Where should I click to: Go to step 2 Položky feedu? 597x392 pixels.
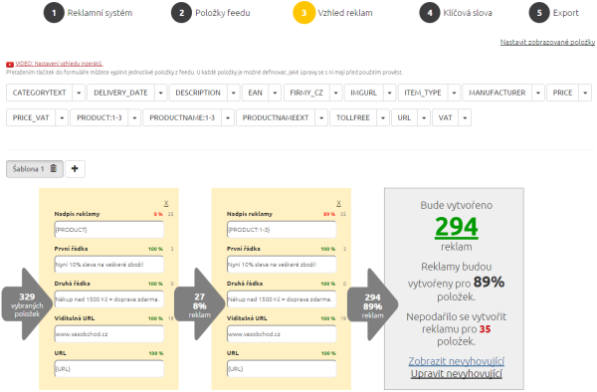[x=211, y=13]
